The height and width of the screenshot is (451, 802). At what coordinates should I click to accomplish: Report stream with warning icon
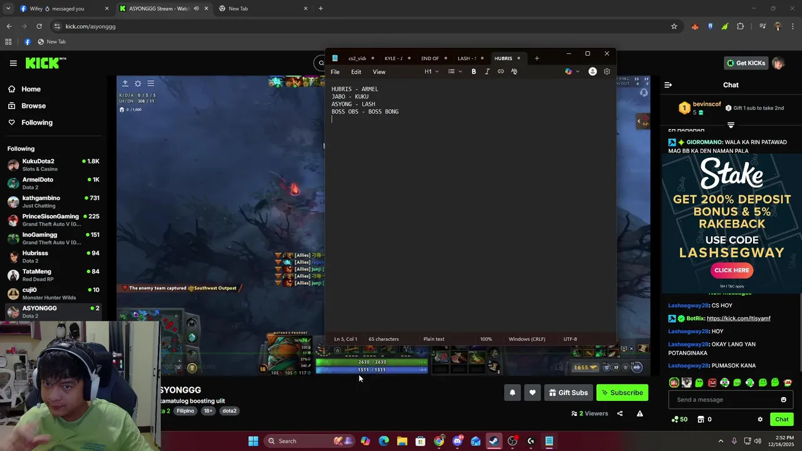click(640, 413)
